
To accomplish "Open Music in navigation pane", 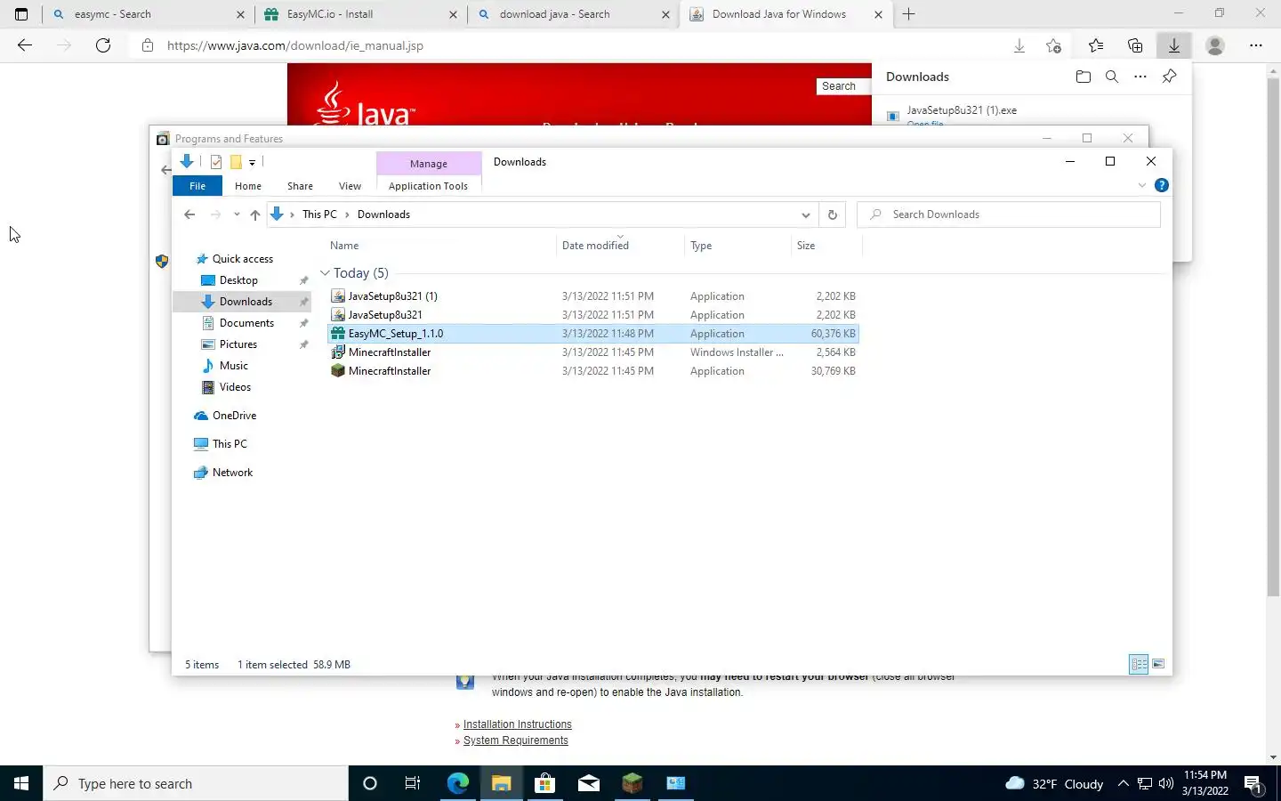I will tap(233, 366).
